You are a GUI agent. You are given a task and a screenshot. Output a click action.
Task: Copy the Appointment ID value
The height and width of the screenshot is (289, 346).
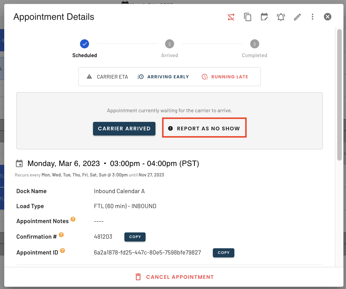click(223, 253)
